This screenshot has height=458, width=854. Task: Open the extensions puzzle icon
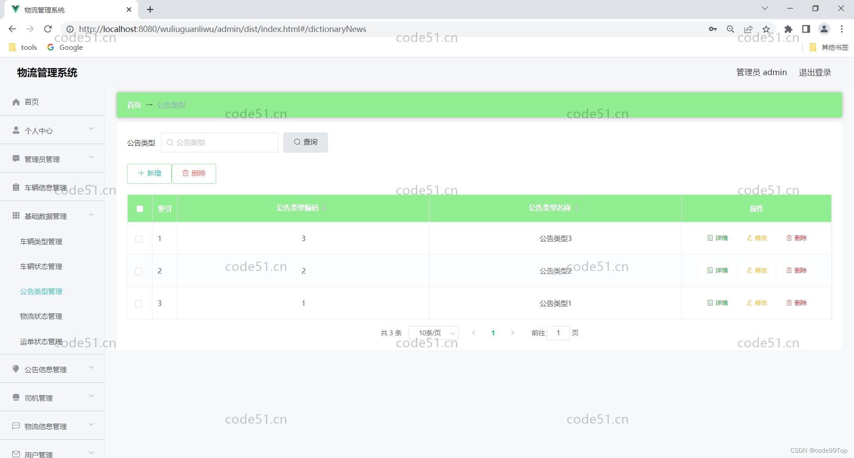click(788, 29)
